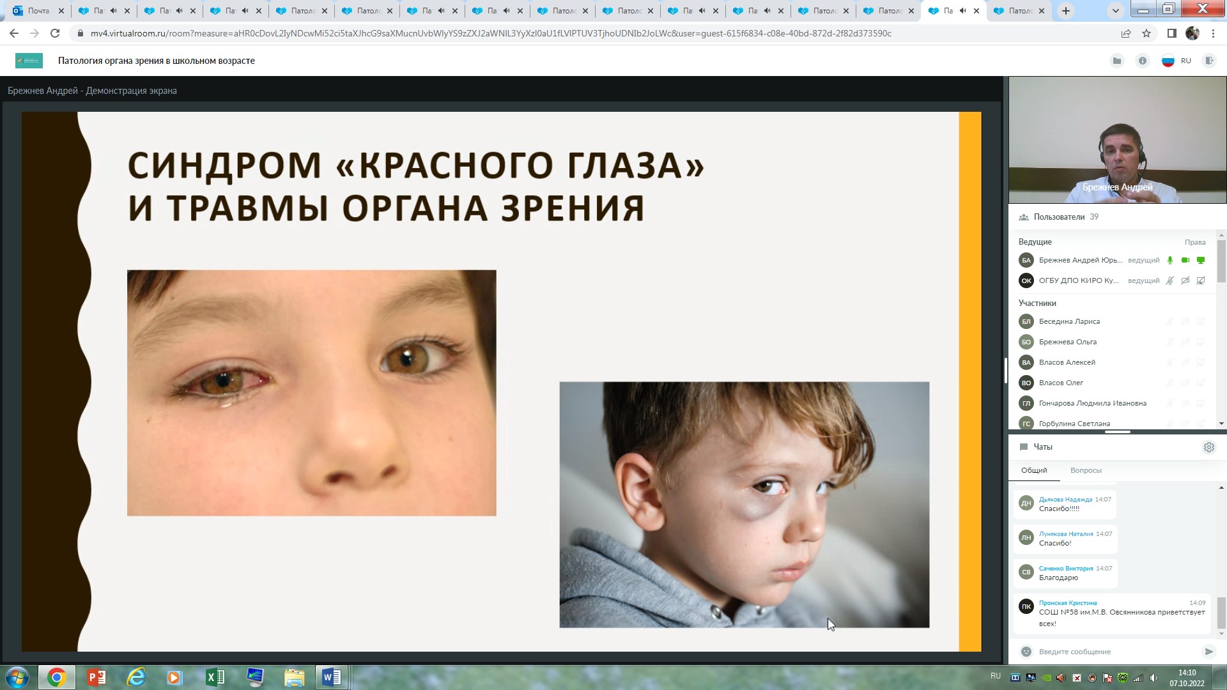This screenshot has width=1227, height=690.
Task: Open Chrome from the taskbar
Action: click(56, 677)
